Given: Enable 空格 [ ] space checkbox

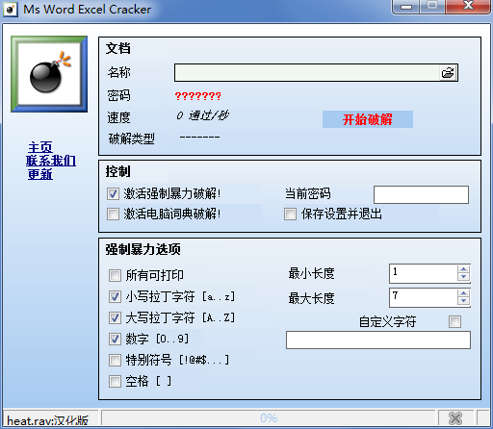Looking at the screenshot, I should click(115, 381).
